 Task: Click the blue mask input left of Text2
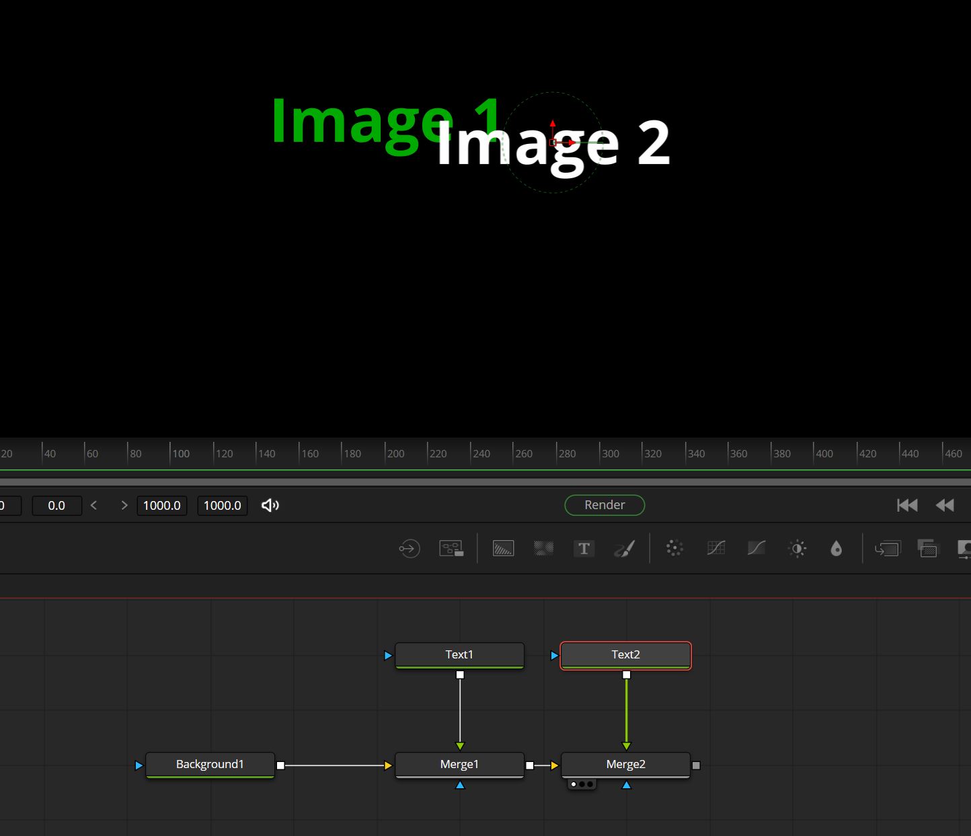[555, 655]
